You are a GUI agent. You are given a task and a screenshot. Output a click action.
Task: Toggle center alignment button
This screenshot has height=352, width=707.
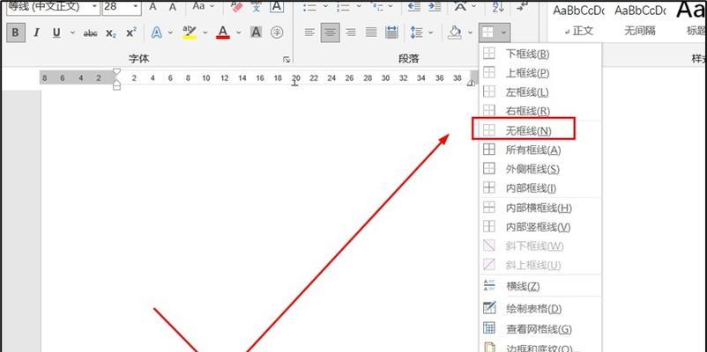[x=330, y=33]
